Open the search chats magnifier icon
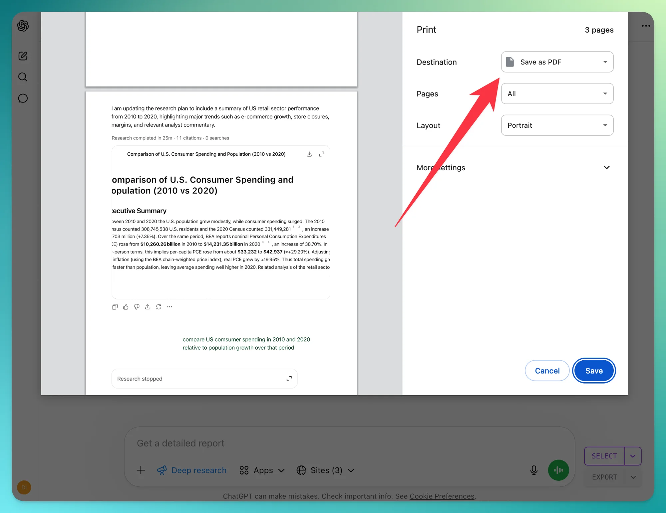The height and width of the screenshot is (513, 666). (x=23, y=77)
